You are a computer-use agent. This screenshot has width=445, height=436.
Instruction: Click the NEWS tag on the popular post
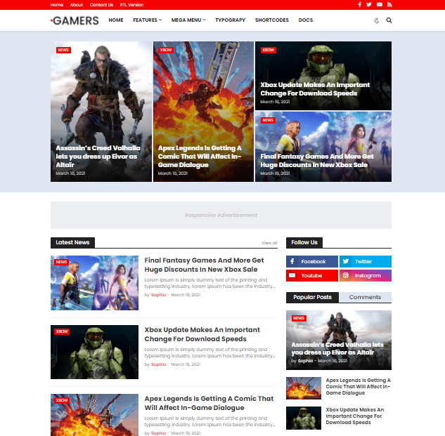click(x=299, y=318)
